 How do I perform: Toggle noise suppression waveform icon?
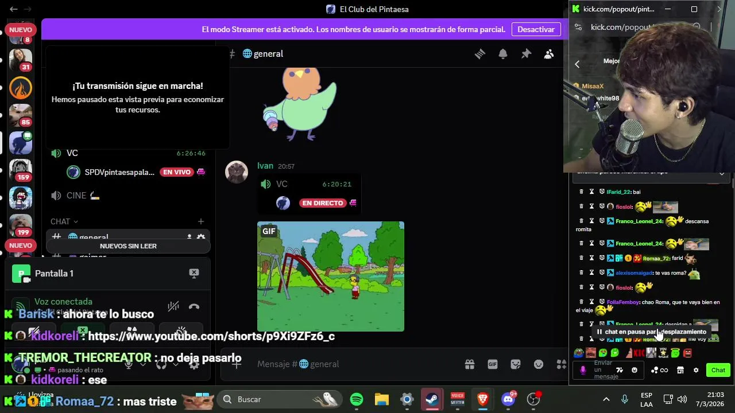click(x=173, y=307)
